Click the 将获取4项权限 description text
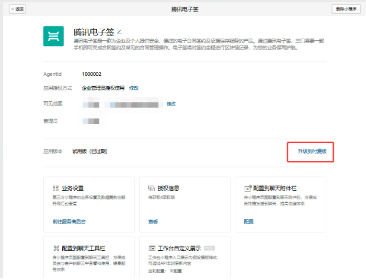The image size is (366, 280). pyautogui.click(x=162, y=197)
